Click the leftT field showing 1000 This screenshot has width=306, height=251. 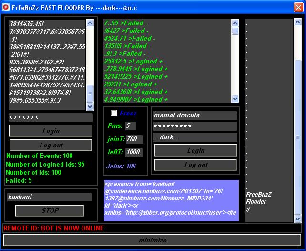coord(134,152)
